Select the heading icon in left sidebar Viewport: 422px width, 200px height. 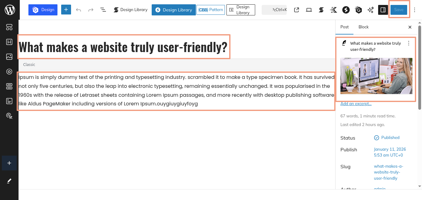(9, 42)
